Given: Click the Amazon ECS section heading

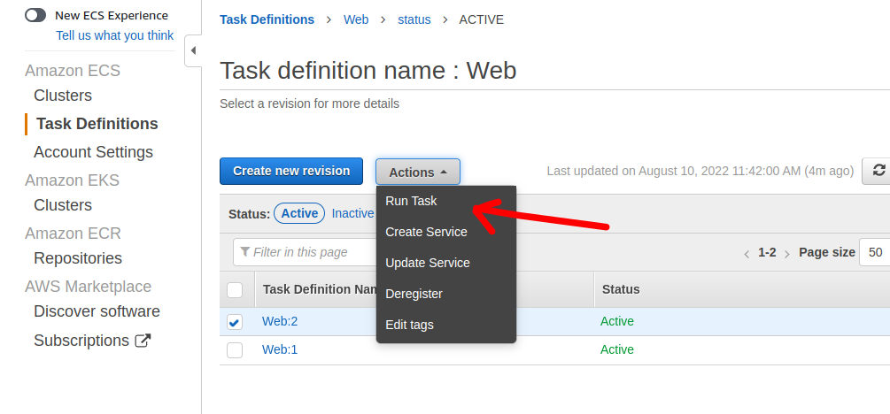Looking at the screenshot, I should pos(73,71).
